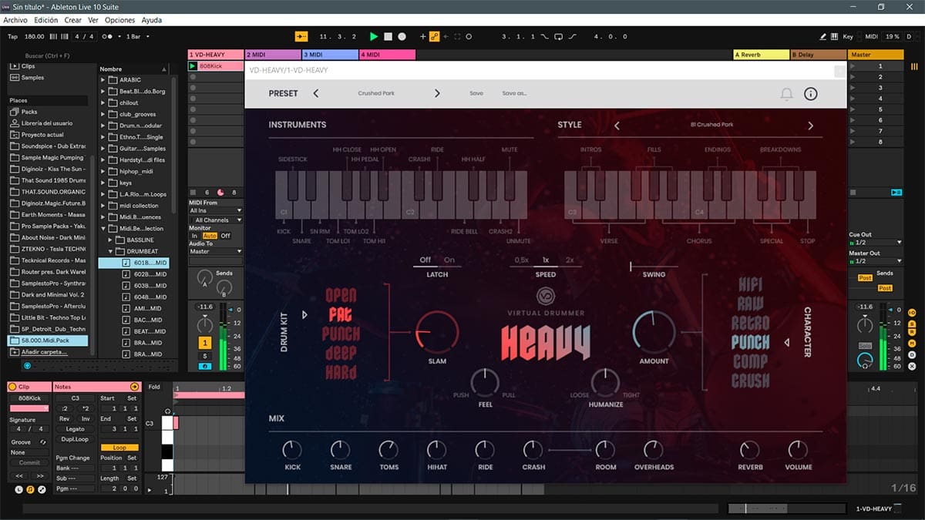The height and width of the screenshot is (520, 925).
Task: Open the Audio To Master dropdown
Action: pyautogui.click(x=216, y=251)
